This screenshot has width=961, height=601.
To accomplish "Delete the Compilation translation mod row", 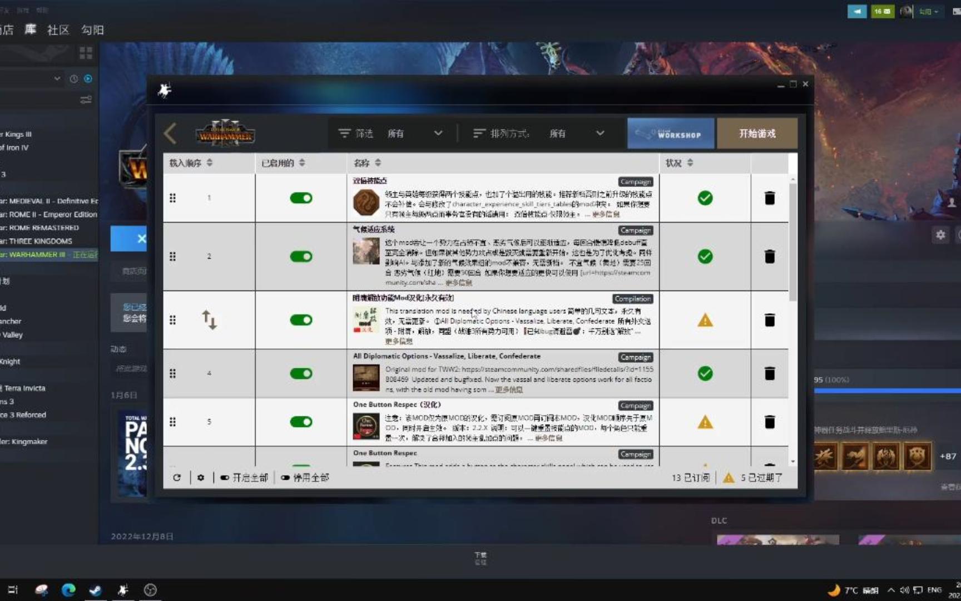I will click(770, 320).
